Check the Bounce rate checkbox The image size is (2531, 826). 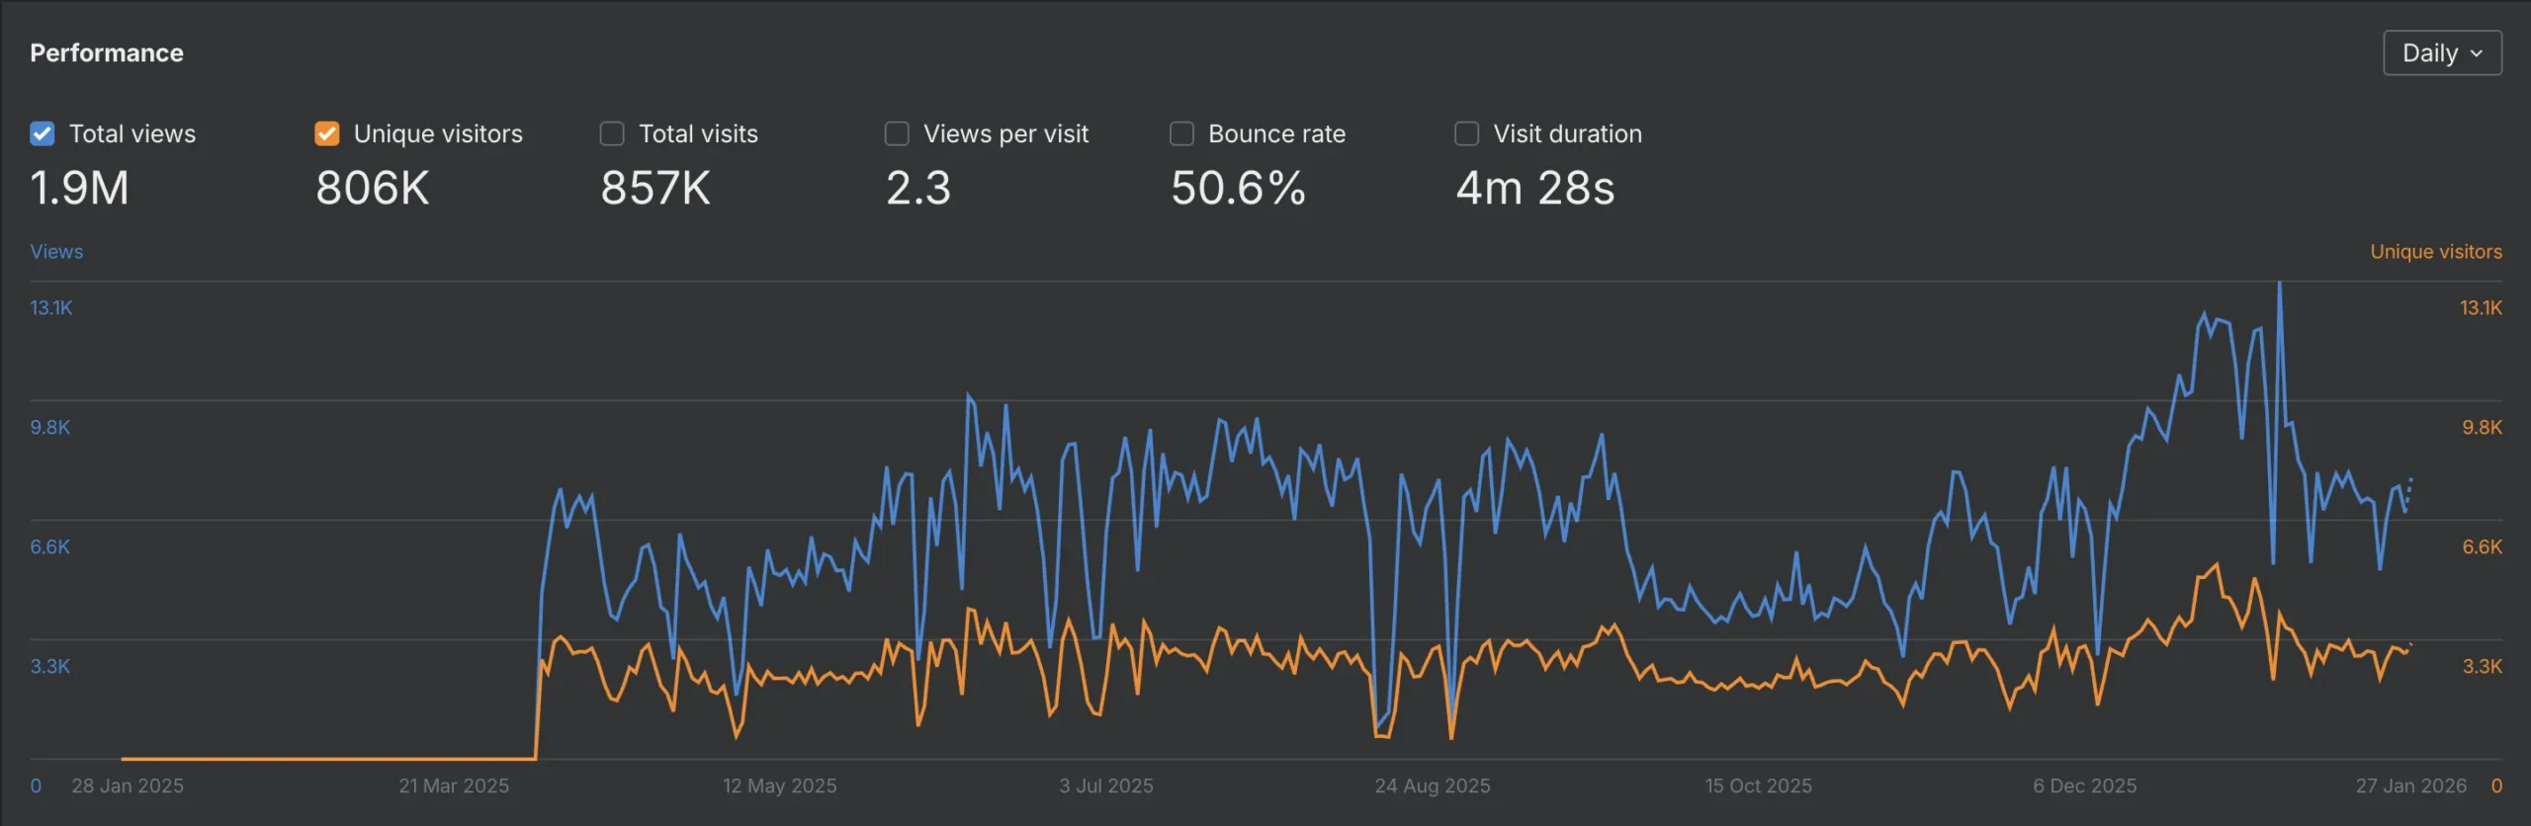tap(1181, 133)
